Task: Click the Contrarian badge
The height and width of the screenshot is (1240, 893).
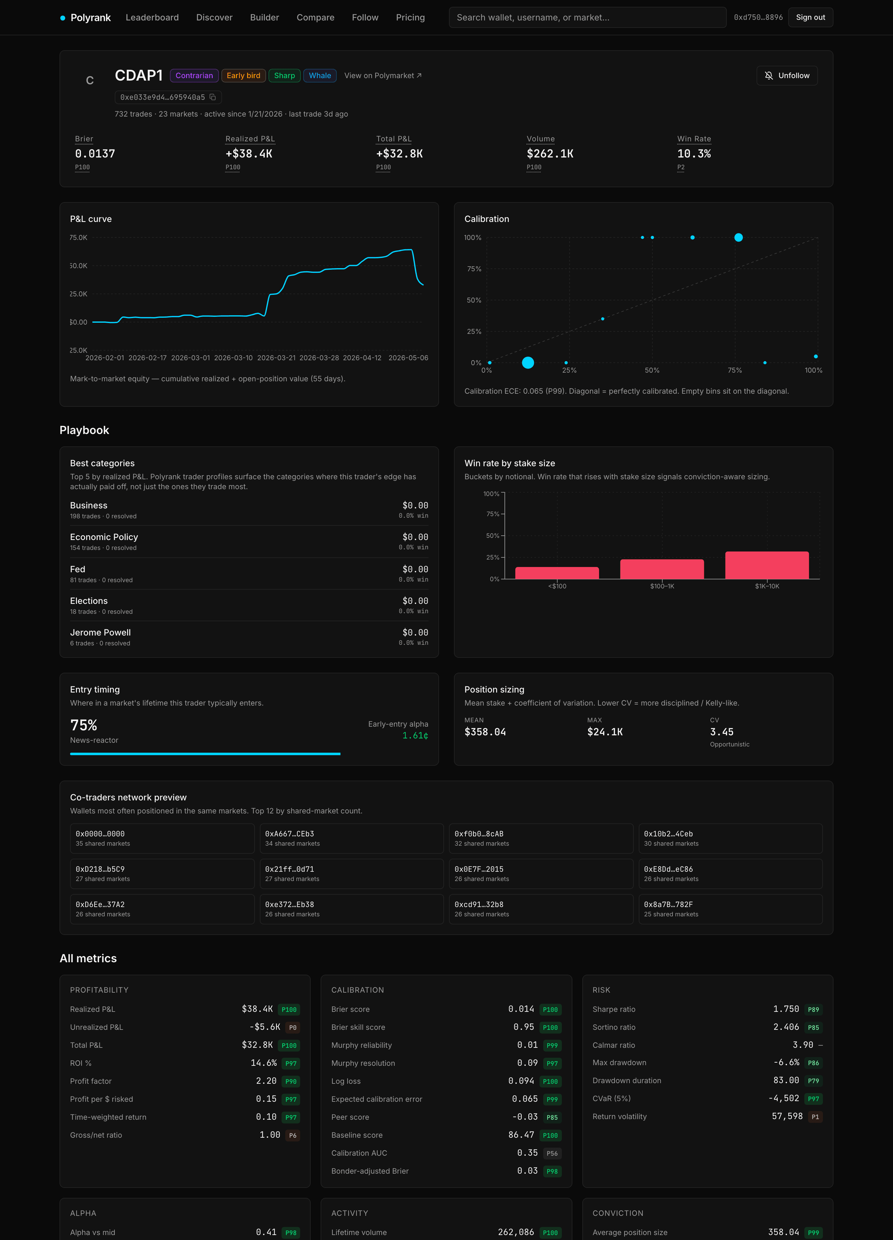Action: (x=194, y=75)
